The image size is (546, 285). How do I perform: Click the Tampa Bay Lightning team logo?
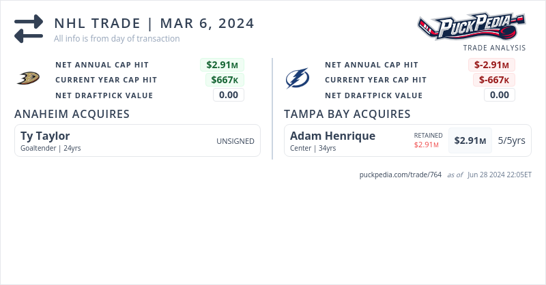pyautogui.click(x=298, y=79)
